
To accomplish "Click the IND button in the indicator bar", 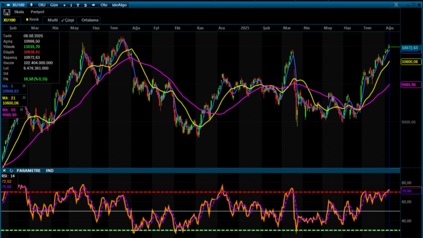I will [x=50, y=170].
